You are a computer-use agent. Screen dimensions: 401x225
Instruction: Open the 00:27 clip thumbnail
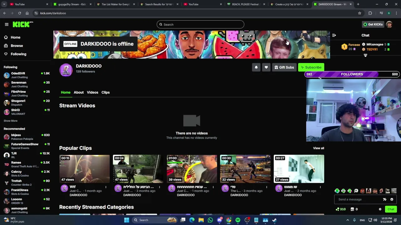pos(299,169)
